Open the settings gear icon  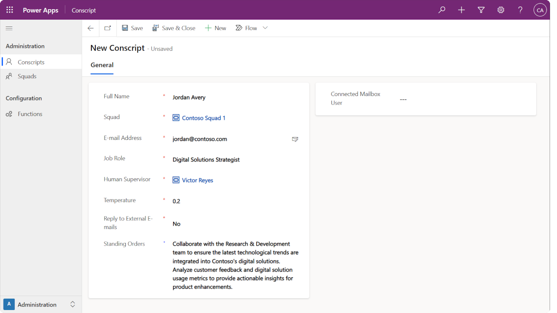(x=501, y=10)
